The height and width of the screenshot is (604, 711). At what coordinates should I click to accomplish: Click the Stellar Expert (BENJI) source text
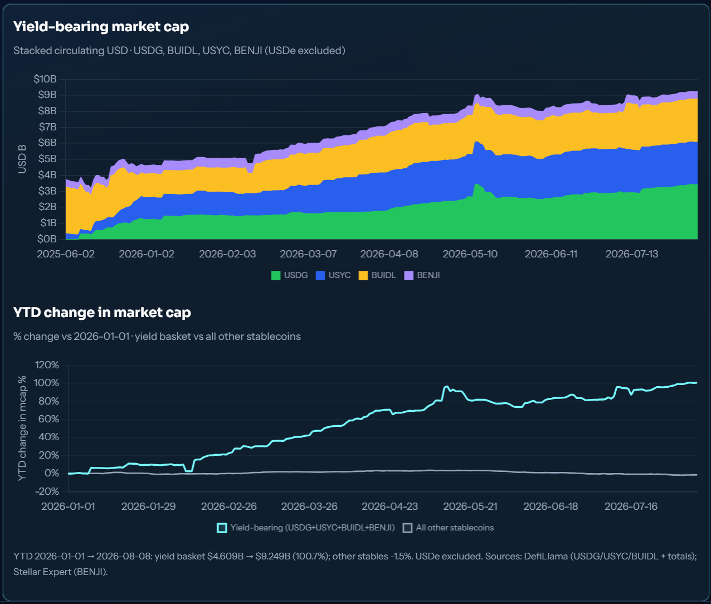click(x=60, y=572)
